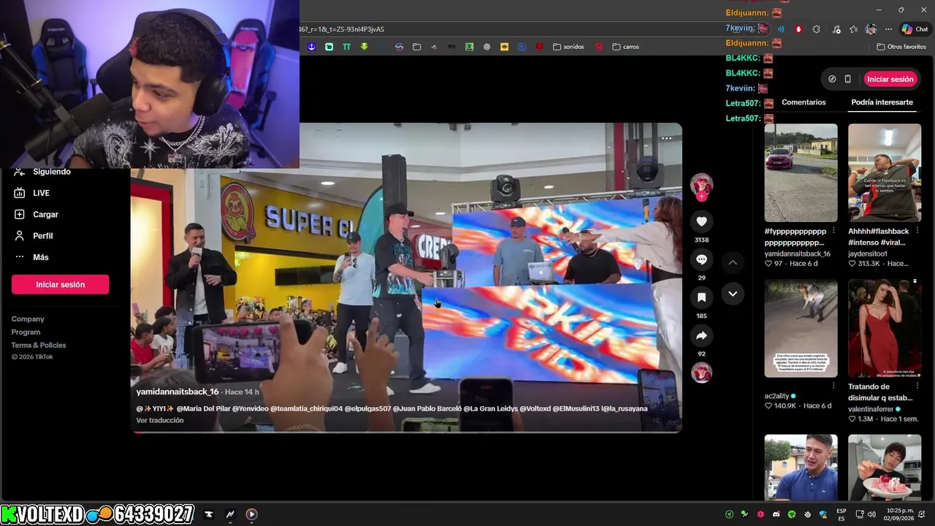Viewport: 935px width, 526px height.
Task: Switch to the Podría interesarte tab
Action: point(882,102)
